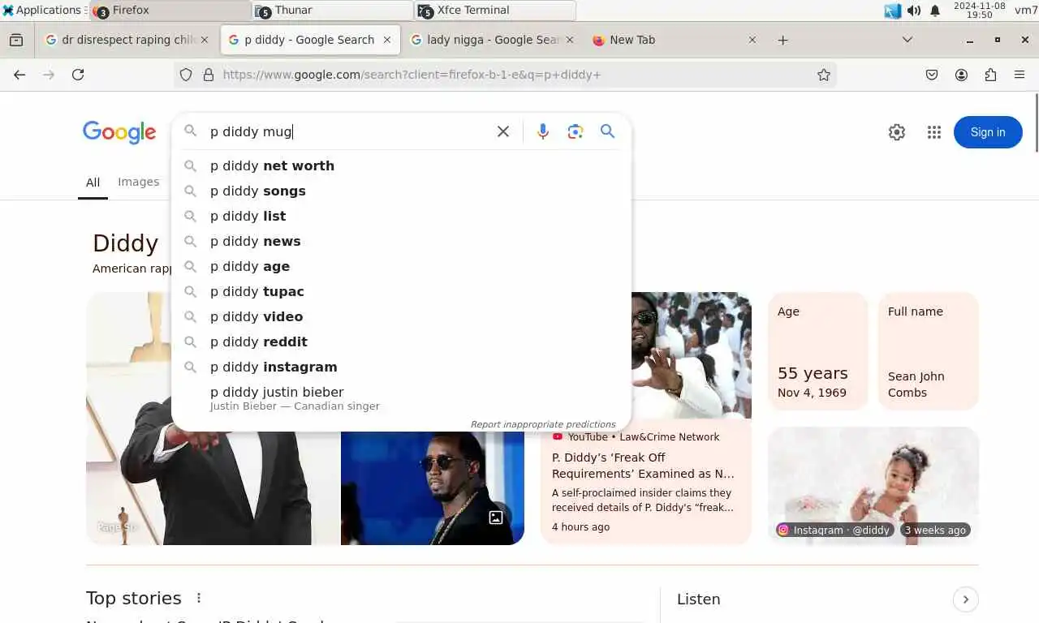Open a new tab with the plus button
1039x623 pixels.
pos(782,40)
